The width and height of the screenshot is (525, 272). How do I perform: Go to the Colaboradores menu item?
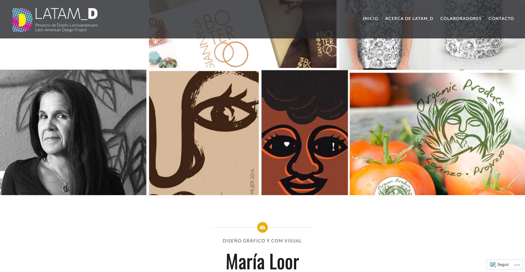coord(461,18)
